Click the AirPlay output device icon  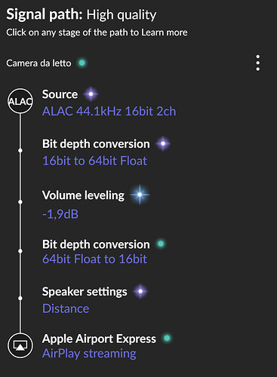[x=20, y=345]
